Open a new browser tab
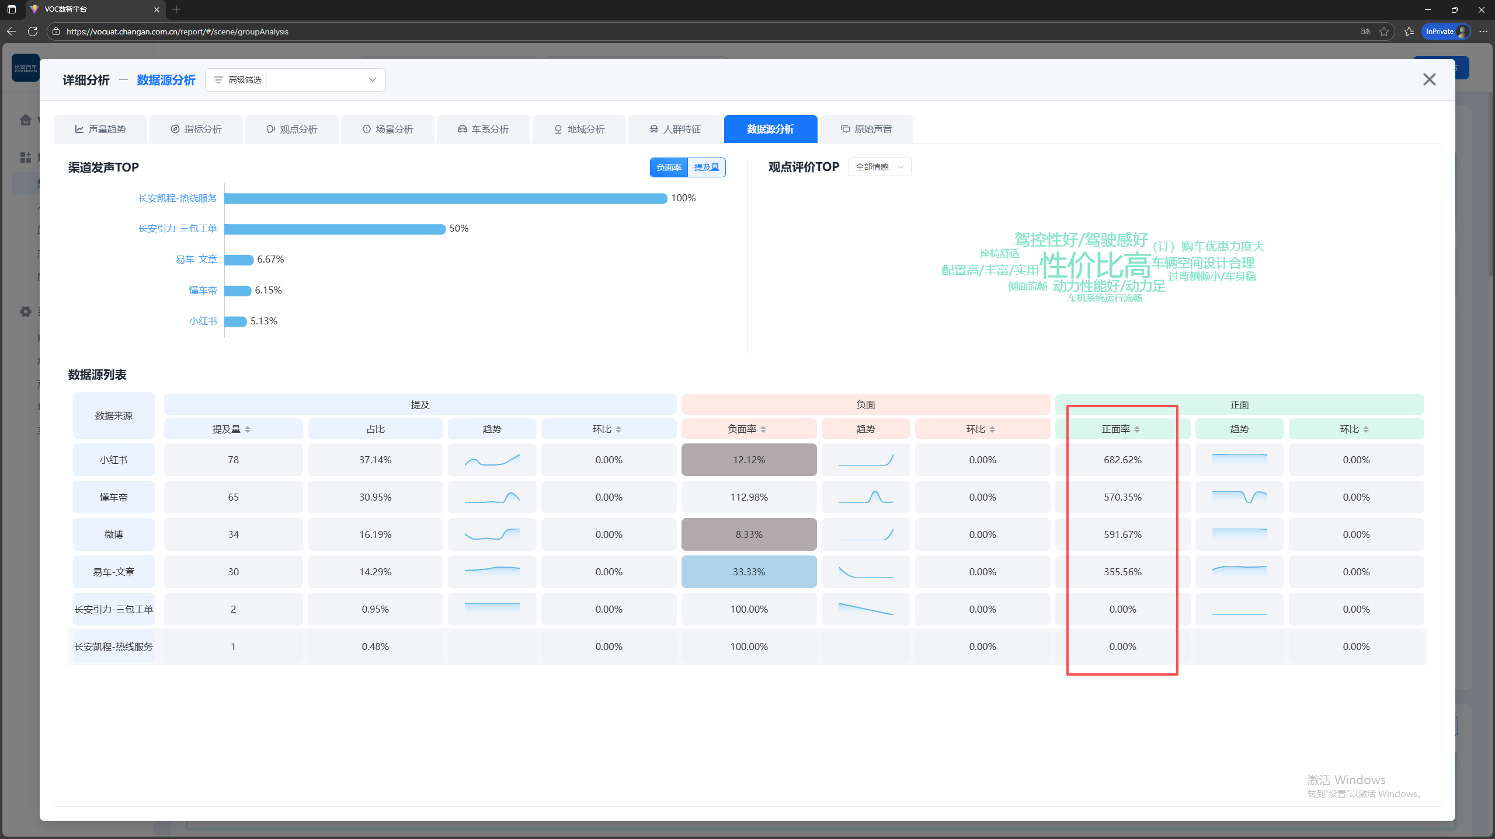 point(176,9)
